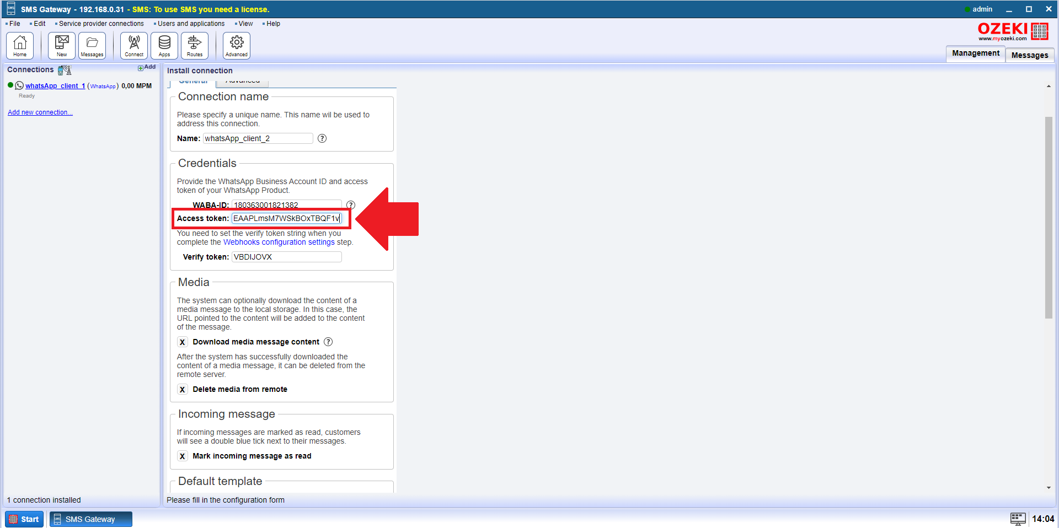Click scrollbar up arrow
Image resolution: width=1059 pixels, height=528 pixels.
coord(1049,86)
